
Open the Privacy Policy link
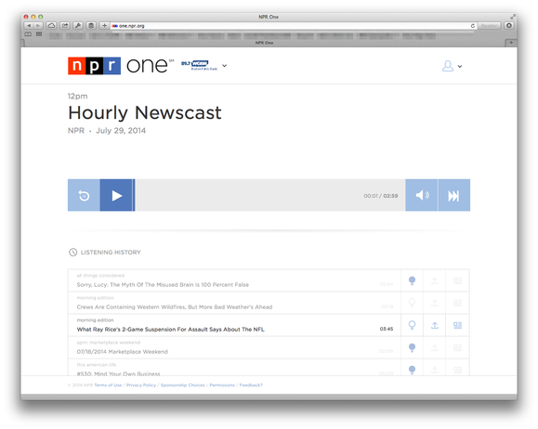coord(141,385)
